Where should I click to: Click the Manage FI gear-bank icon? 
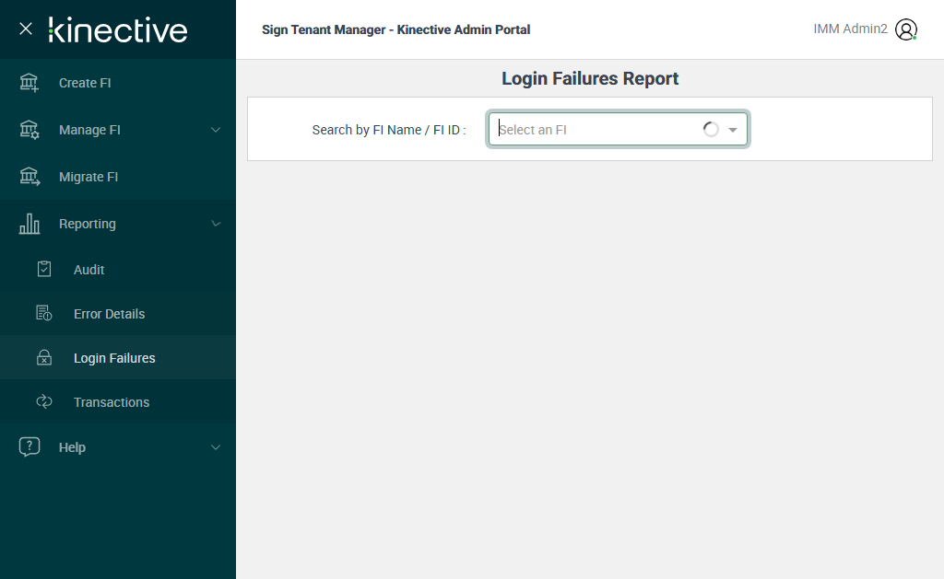click(x=29, y=130)
